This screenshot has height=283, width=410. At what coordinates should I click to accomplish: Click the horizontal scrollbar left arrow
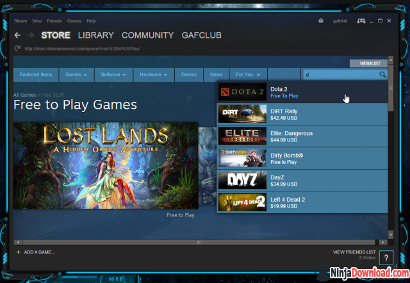tap(18, 242)
